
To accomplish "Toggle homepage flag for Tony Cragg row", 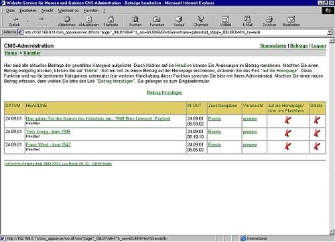I will coord(287,133).
